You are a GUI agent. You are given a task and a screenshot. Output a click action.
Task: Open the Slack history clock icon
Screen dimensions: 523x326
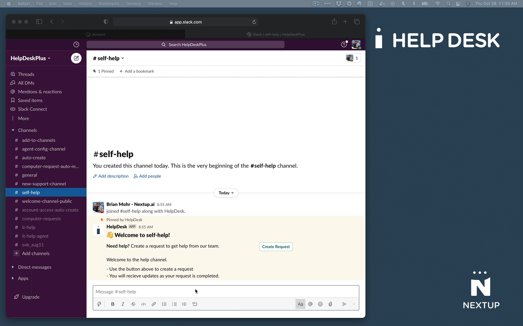pyautogui.click(x=76, y=44)
